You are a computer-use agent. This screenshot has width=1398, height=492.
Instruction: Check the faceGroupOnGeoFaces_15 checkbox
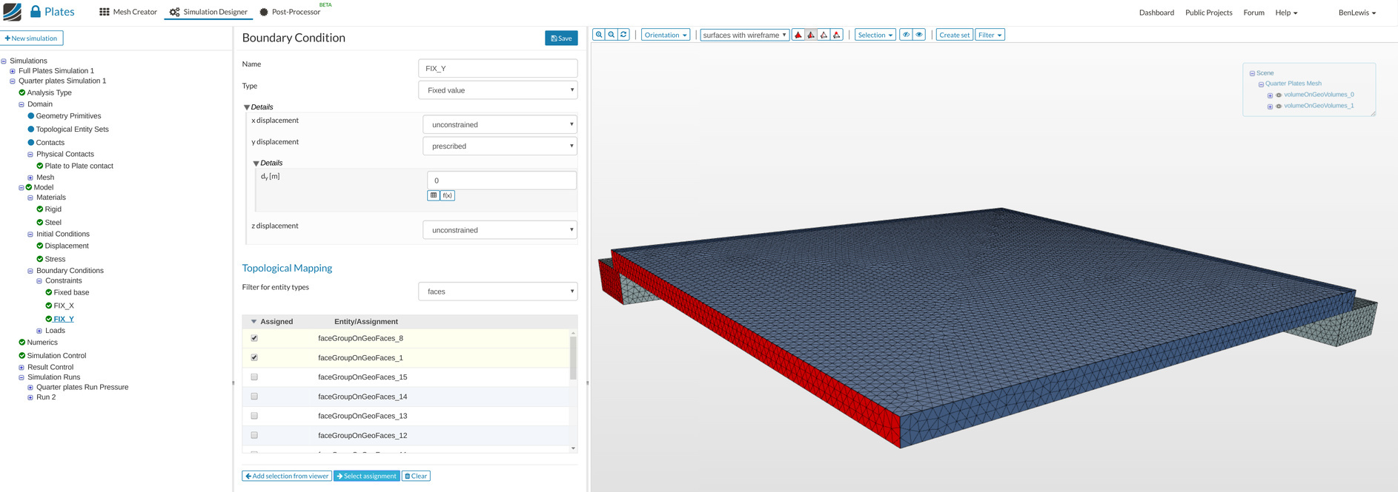pyautogui.click(x=254, y=377)
